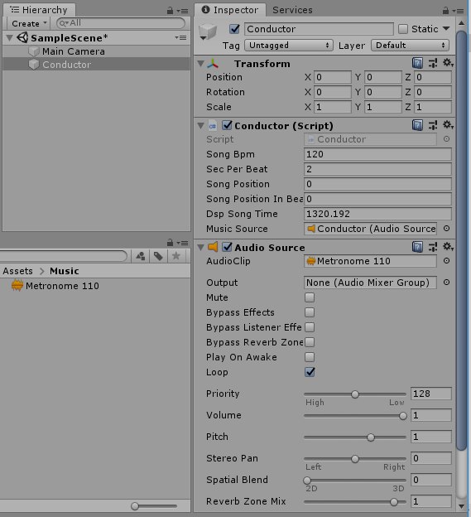The height and width of the screenshot is (517, 471).
Task: Open Conductor Script gear settings menu
Action: click(x=448, y=124)
